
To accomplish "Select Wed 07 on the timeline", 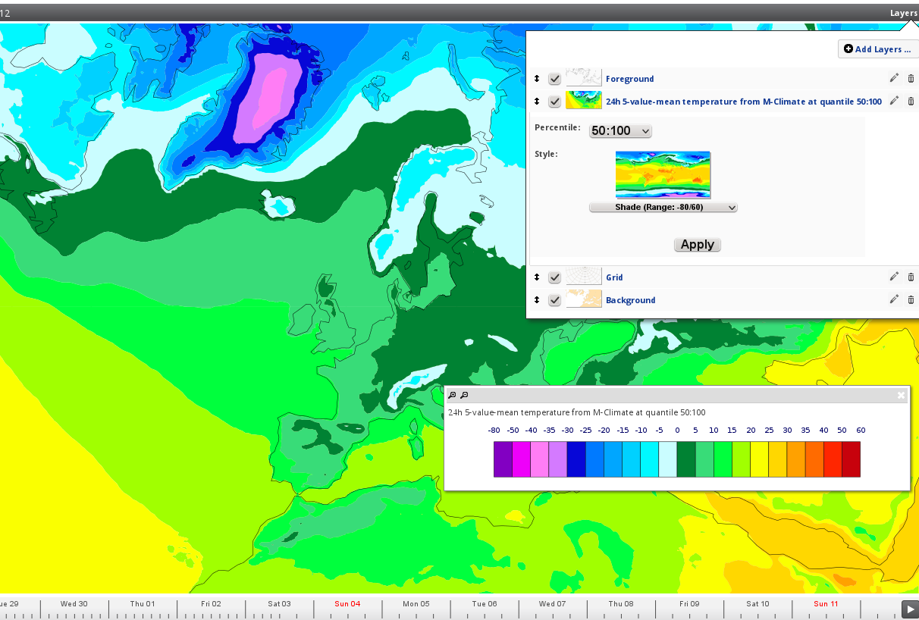I will tap(552, 603).
